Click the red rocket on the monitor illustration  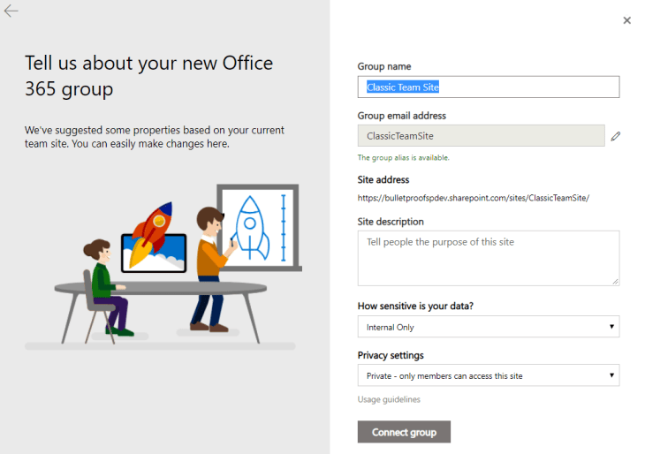tap(156, 228)
